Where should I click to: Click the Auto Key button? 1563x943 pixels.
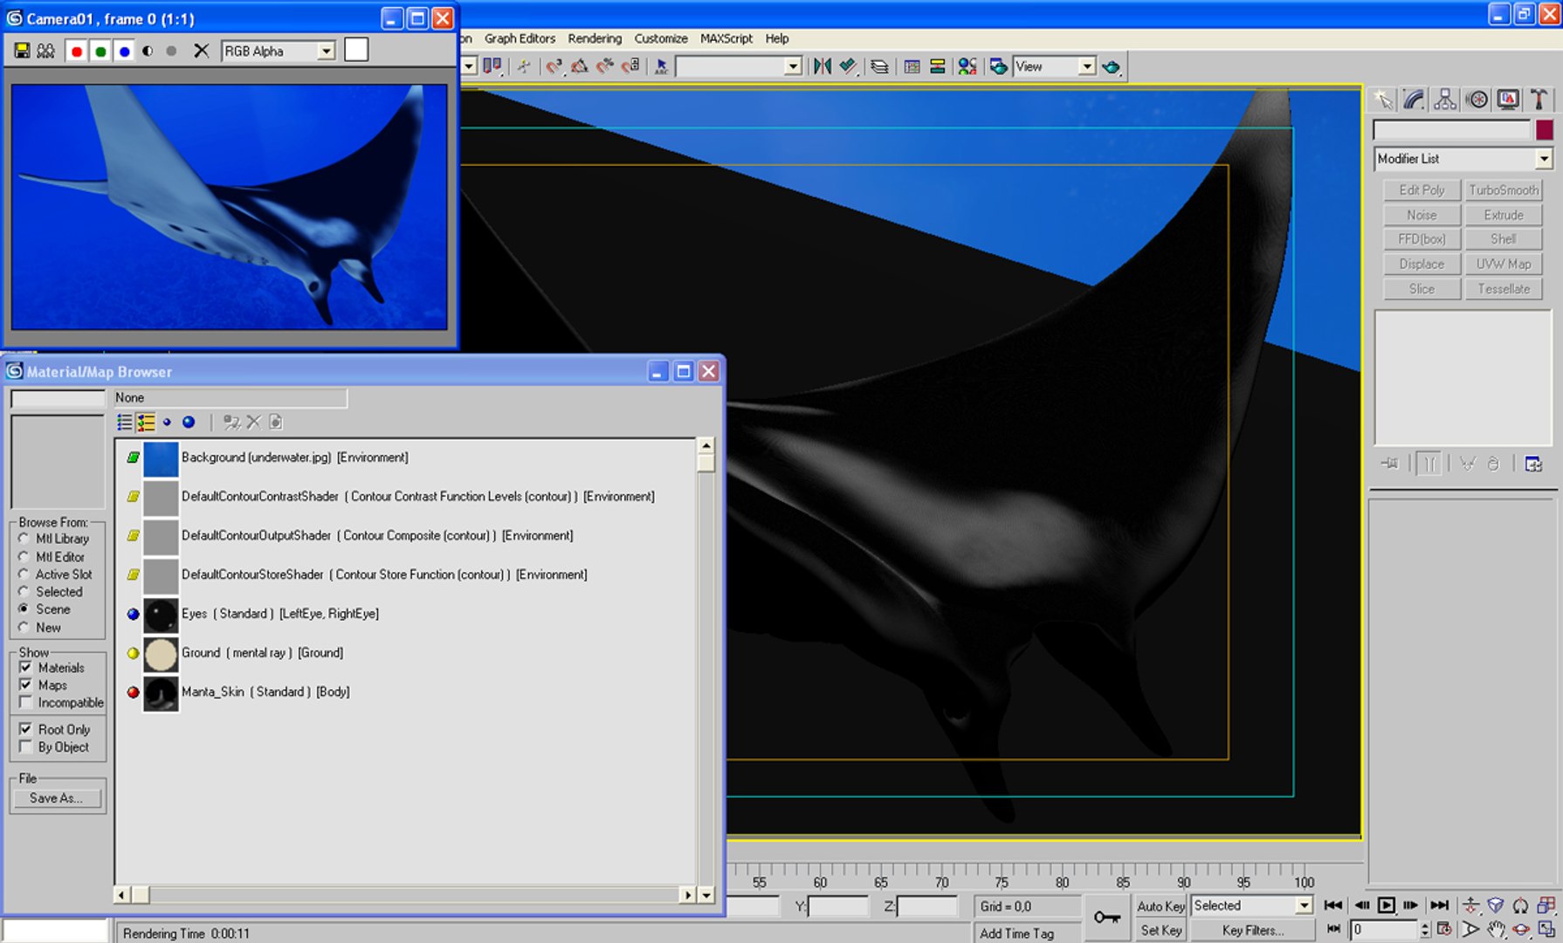[x=1160, y=906]
